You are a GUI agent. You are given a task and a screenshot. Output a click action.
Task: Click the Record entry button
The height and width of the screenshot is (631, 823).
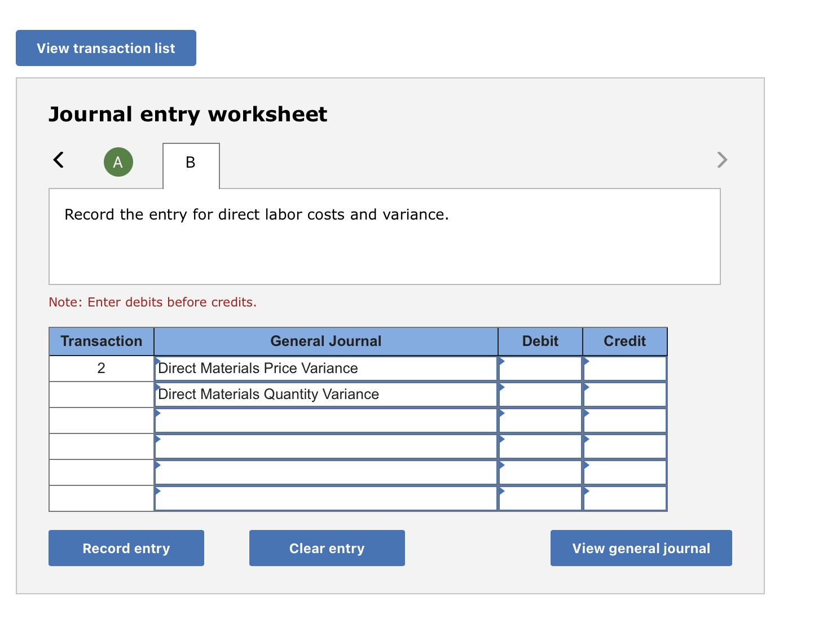click(126, 548)
